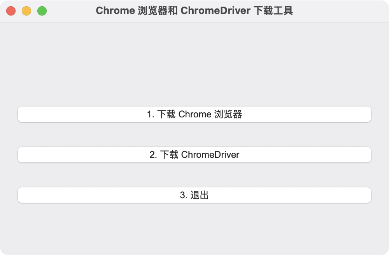The image size is (389, 255).
Task: Start downloading the Chrome browser
Action: [x=194, y=114]
